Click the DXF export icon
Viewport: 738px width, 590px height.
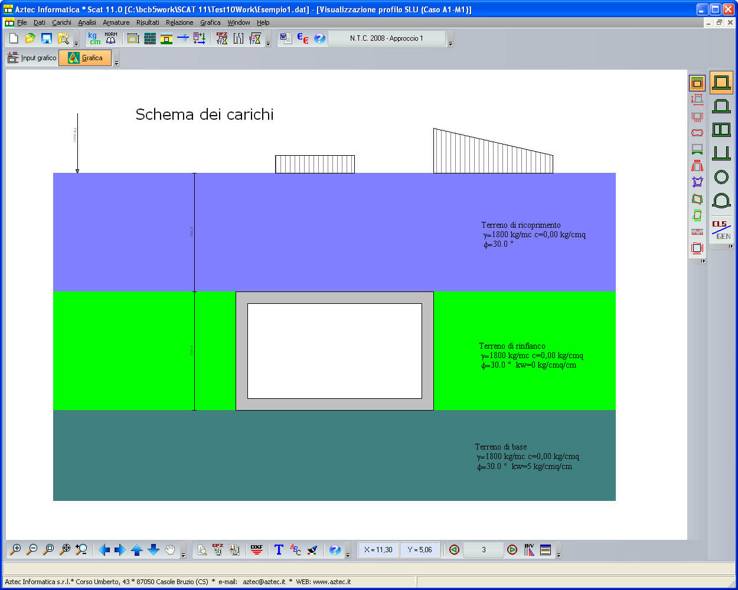point(256,550)
